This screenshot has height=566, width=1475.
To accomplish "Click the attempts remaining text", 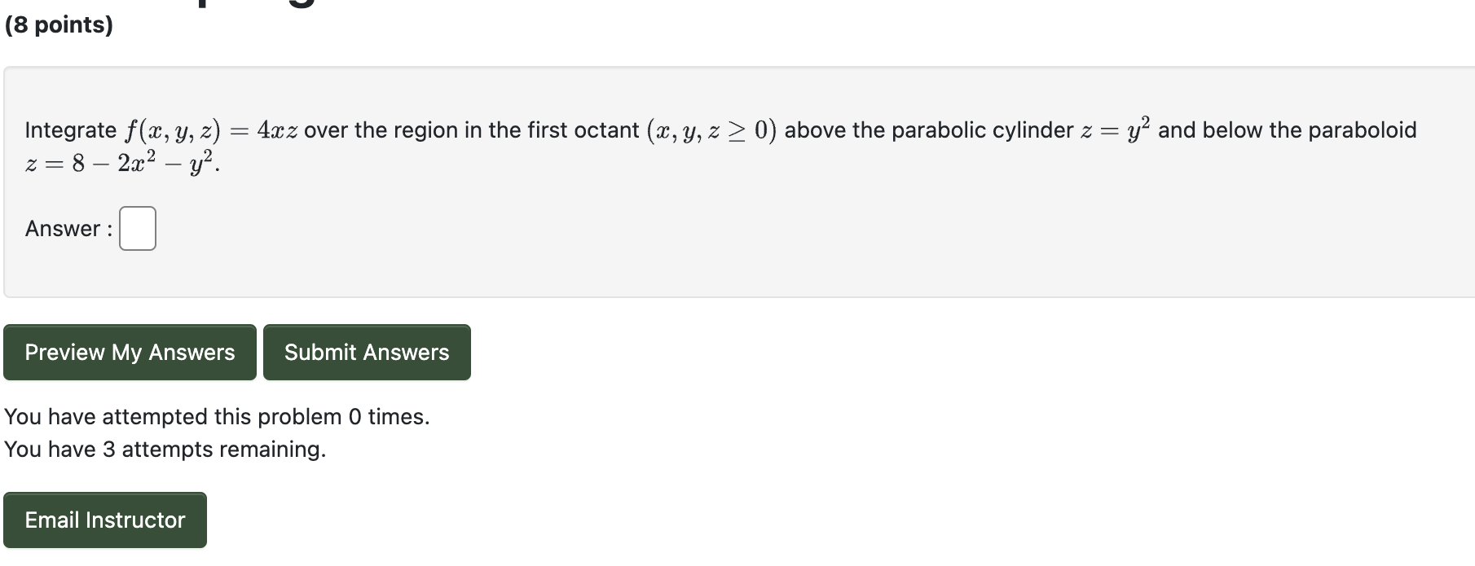I will click(x=165, y=449).
